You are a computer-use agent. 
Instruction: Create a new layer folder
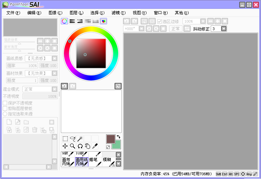26,122
